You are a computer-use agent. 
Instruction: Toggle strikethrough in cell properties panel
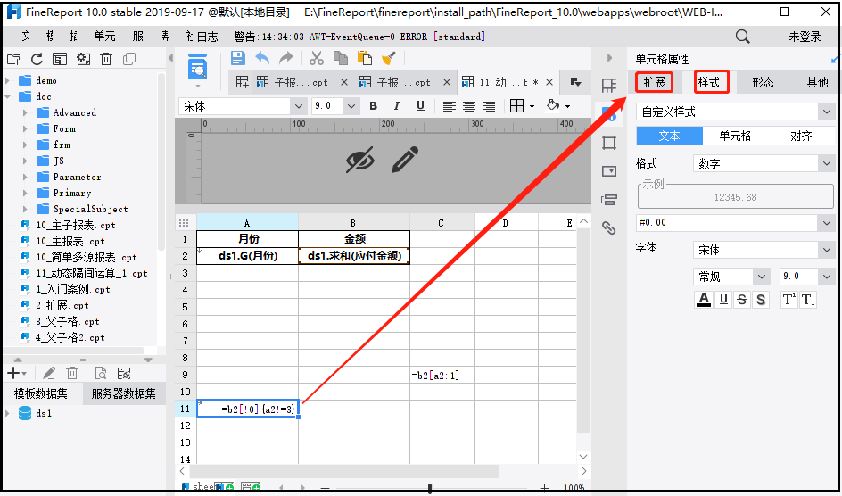(742, 300)
